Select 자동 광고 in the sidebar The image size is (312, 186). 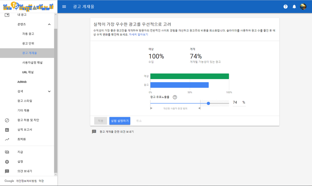point(28,34)
